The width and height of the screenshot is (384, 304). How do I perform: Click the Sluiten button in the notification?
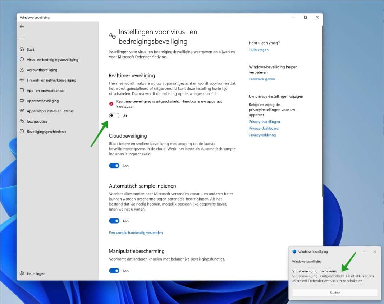click(x=335, y=292)
